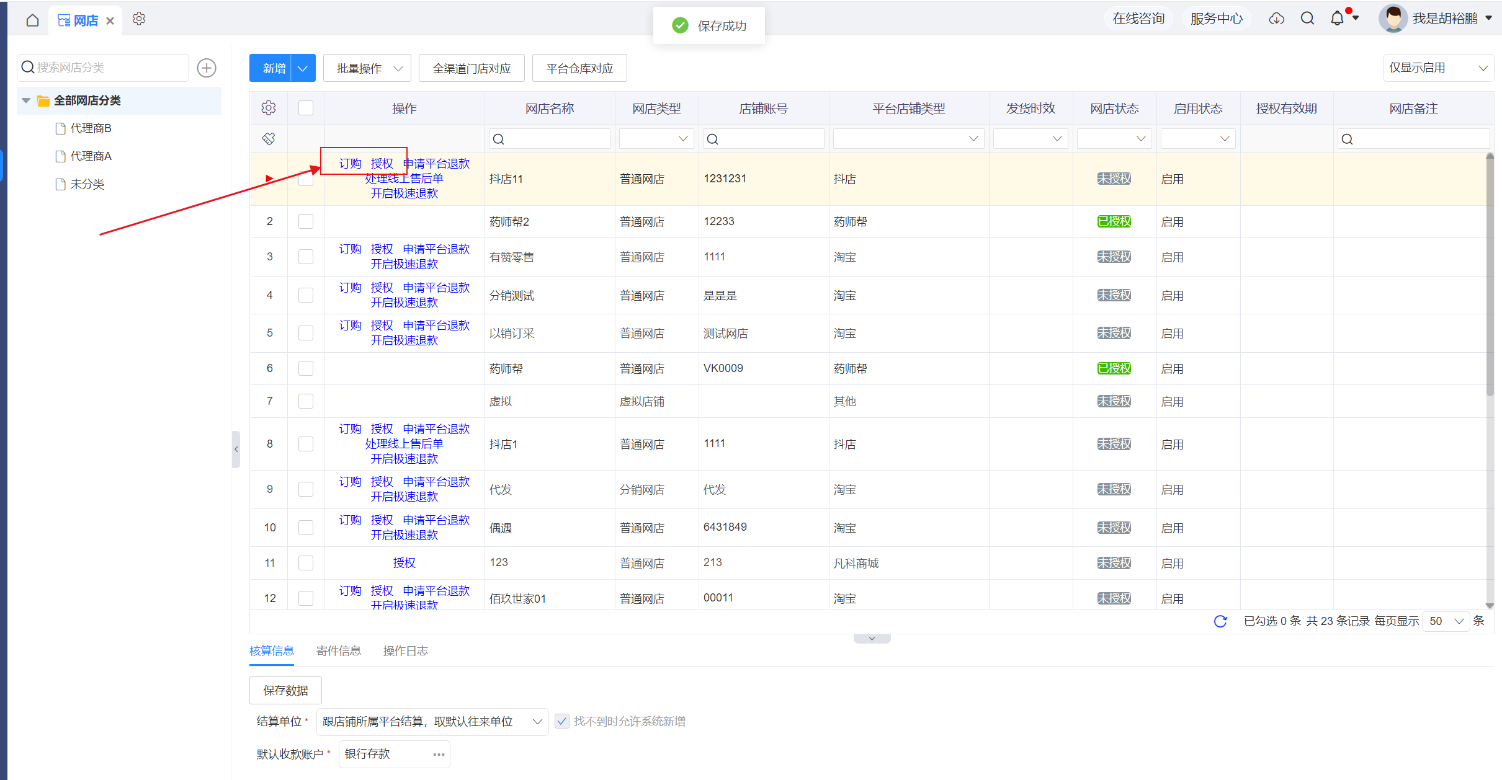Screen dimensions: 1502x780
Task: Focus the 网店名称 filter input
Action: (x=550, y=139)
